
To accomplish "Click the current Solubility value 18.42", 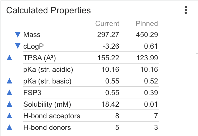I will 110,104.
